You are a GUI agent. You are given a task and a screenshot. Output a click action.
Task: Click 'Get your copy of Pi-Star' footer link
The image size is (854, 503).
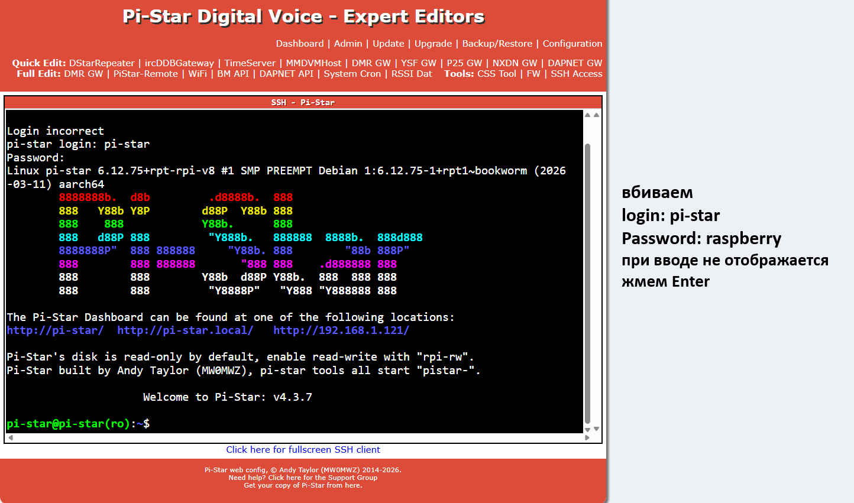click(x=303, y=485)
